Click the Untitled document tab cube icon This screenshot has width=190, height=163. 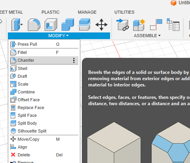(x=174, y=3)
